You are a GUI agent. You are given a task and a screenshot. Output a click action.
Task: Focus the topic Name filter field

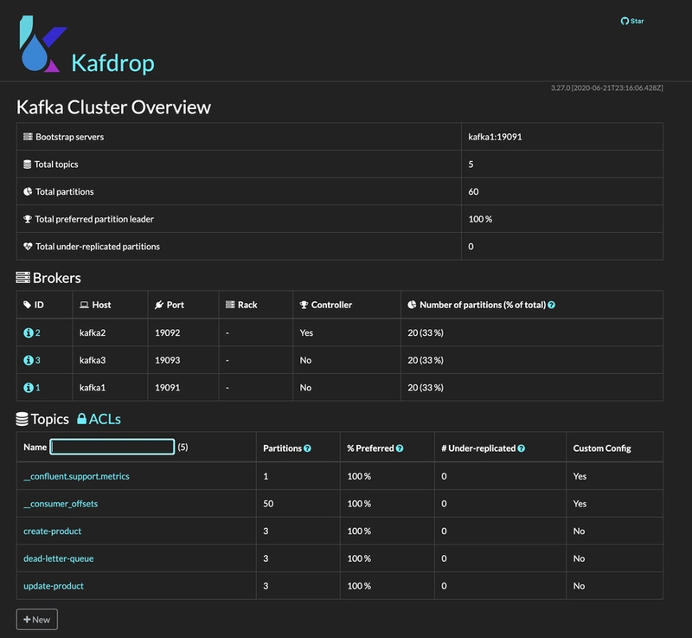pyautogui.click(x=112, y=447)
